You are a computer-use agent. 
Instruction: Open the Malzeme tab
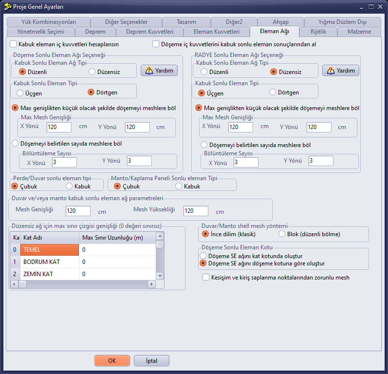point(359,32)
